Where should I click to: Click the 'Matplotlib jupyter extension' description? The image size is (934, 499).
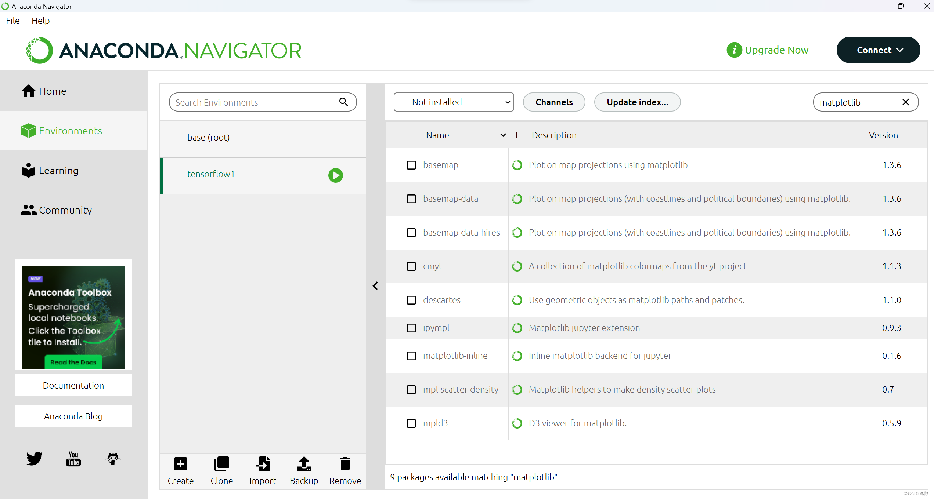tap(584, 328)
